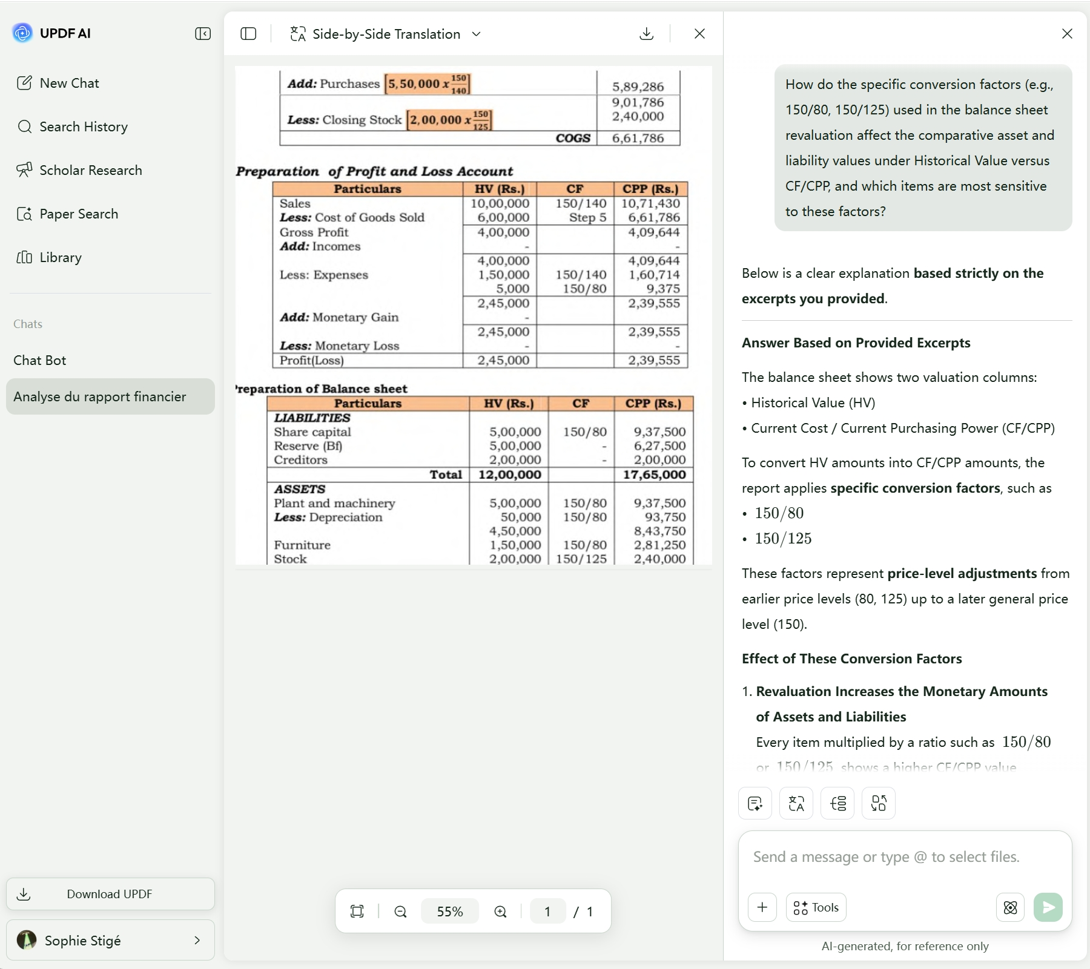Click the fit-to-page icon
Screen dimensions: 1090x969
[x=357, y=912]
